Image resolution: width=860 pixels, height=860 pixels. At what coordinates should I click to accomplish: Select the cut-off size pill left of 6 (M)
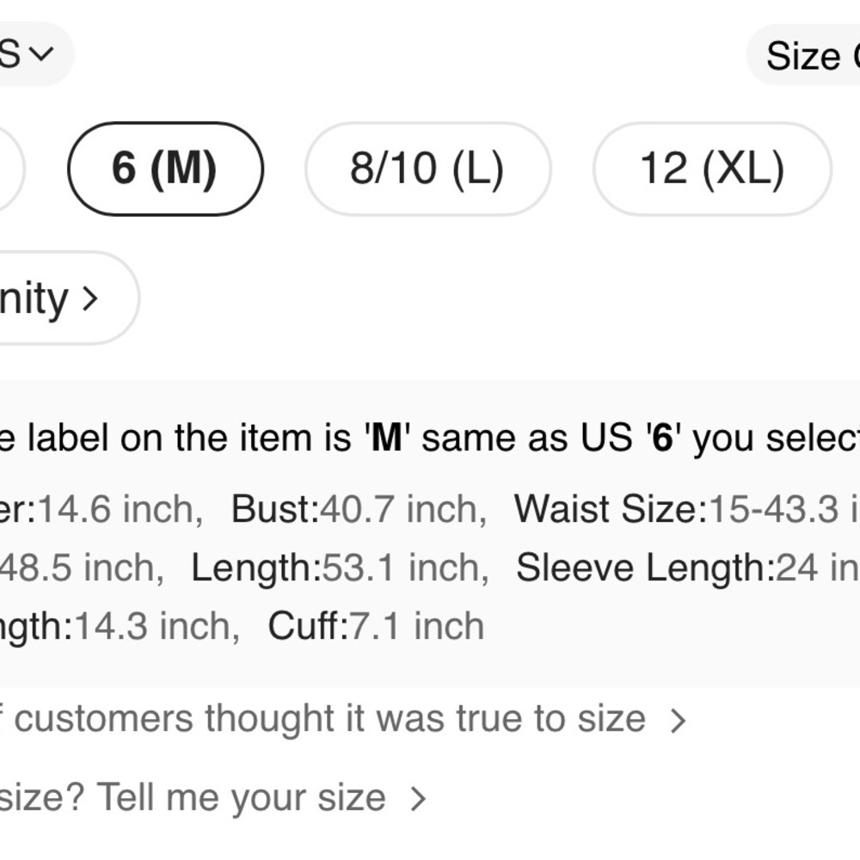coord(9,169)
